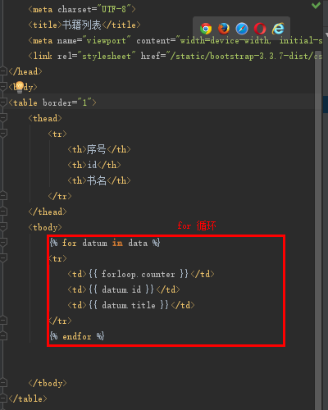Image resolution: width=328 pixels, height=410 pixels.
Task: Click the lightbulb intention icon
Action: point(19,87)
